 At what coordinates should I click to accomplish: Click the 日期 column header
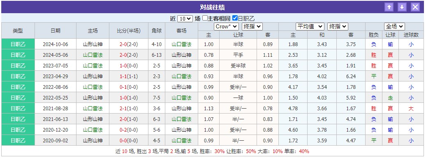coord(56,30)
